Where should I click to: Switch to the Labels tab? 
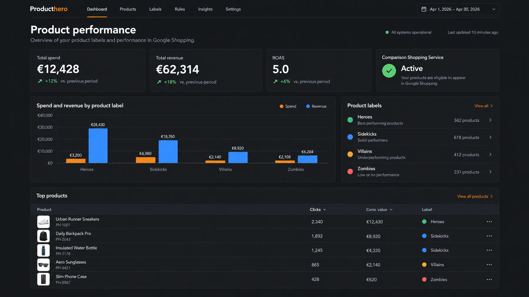click(x=155, y=9)
